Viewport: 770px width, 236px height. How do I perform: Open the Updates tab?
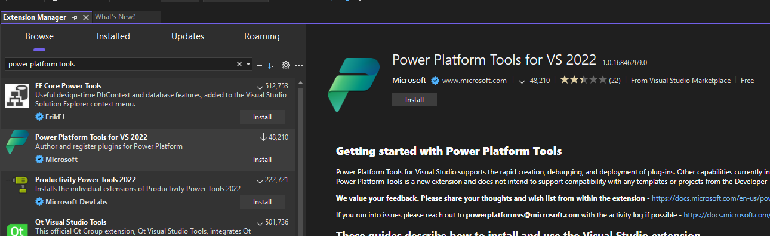[188, 36]
